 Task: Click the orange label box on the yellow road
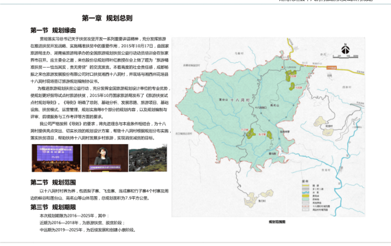pyautogui.click(x=331, y=68)
